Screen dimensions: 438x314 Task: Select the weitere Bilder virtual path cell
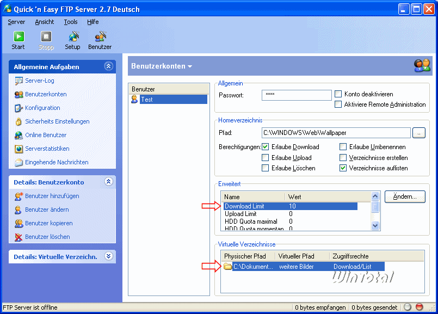tap(297, 267)
